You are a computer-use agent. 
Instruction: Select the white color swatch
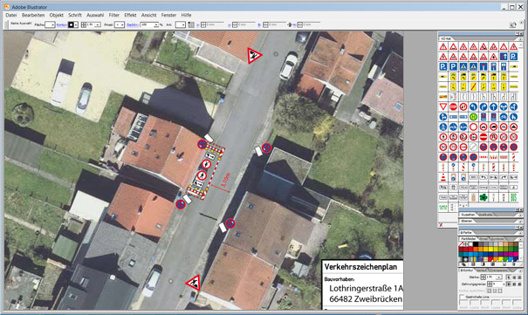point(470,244)
